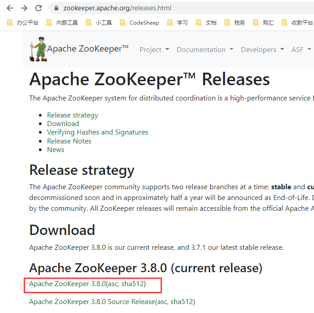
Task: Reload the page with refresh icon
Action: point(38,8)
